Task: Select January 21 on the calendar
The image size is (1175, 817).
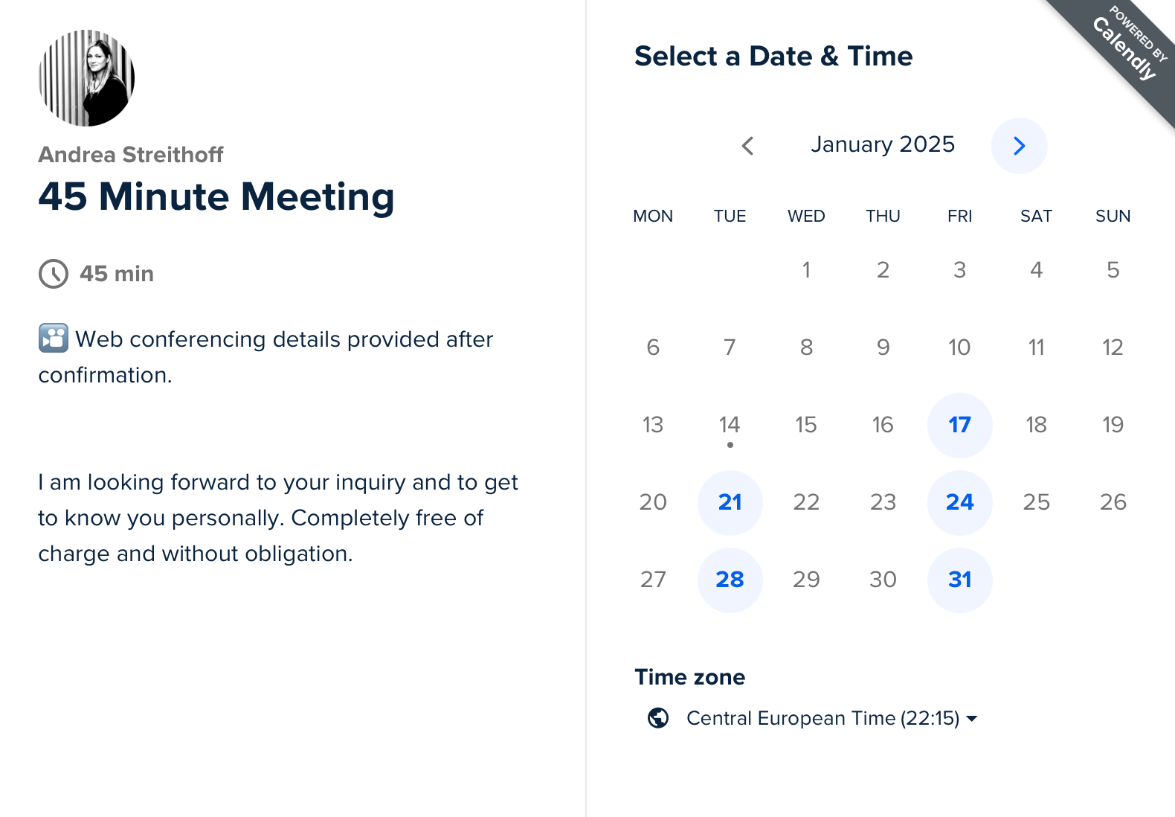Action: click(x=730, y=502)
